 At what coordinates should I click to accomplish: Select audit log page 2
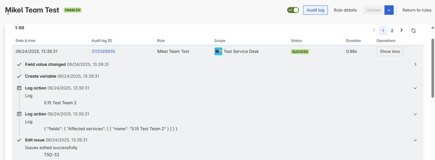(x=392, y=31)
